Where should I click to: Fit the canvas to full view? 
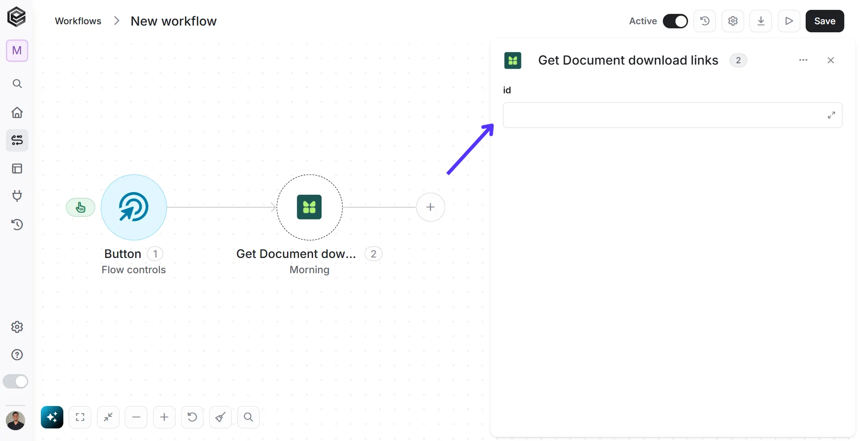coord(80,417)
